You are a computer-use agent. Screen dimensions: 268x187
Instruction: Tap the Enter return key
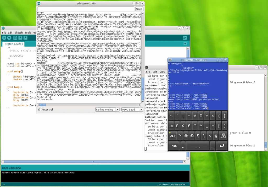(222, 146)
